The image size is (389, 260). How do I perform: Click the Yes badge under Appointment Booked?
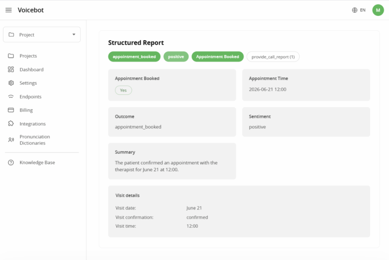123,90
